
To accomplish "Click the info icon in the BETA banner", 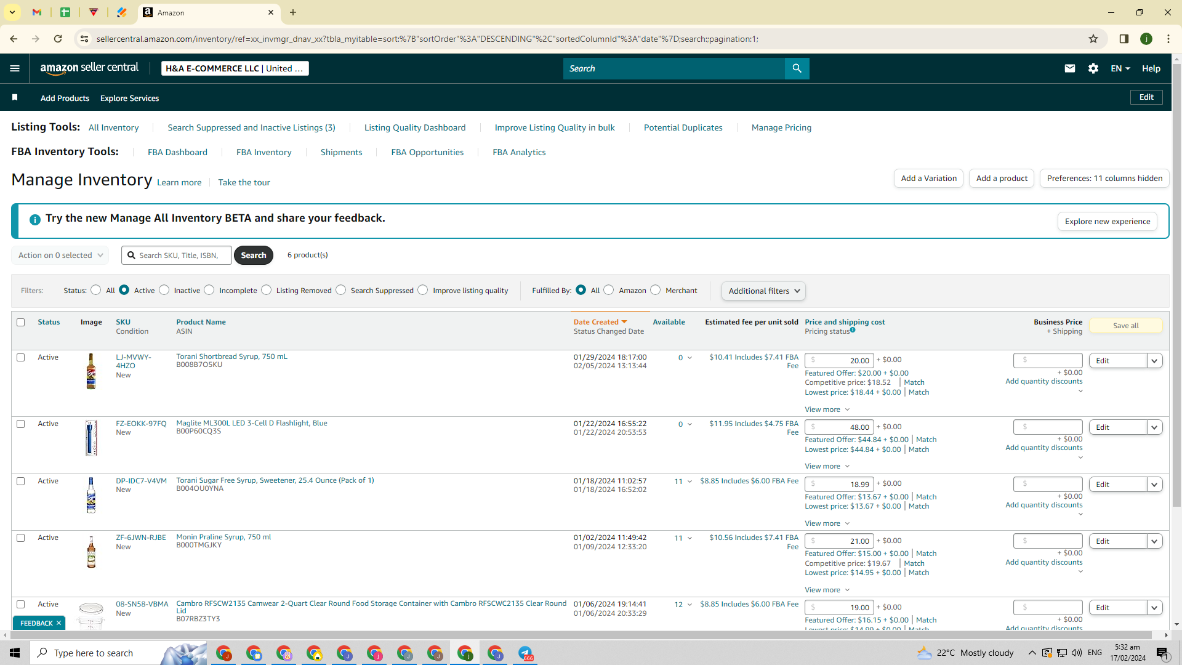I will click(35, 219).
